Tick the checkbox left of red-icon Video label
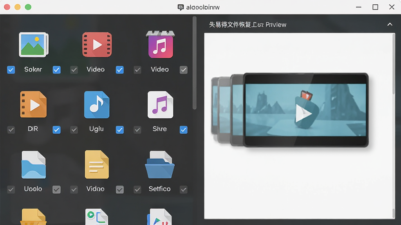Image resolution: width=401 pixels, height=225 pixels. coord(74,70)
